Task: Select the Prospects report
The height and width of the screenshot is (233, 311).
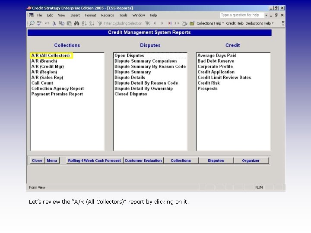Action: coord(207,88)
